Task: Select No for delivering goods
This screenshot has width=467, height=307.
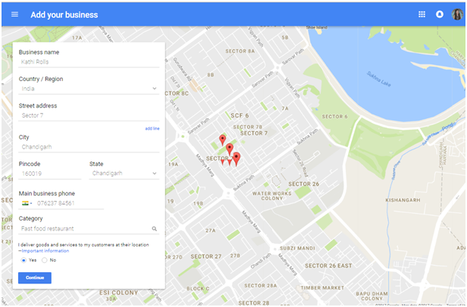Action: click(x=45, y=260)
